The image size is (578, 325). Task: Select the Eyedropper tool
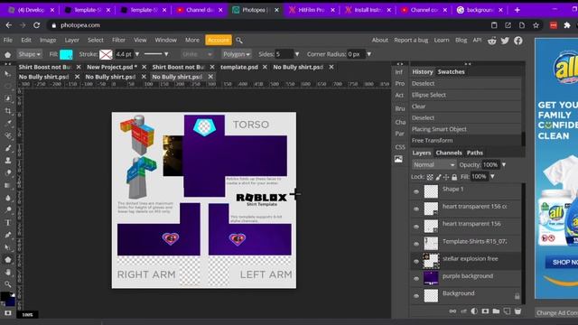(x=8, y=124)
